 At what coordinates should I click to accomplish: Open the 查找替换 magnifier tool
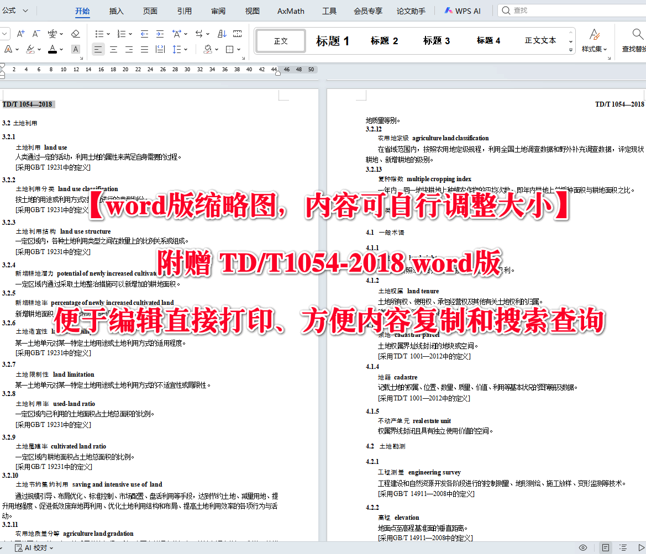tap(634, 40)
